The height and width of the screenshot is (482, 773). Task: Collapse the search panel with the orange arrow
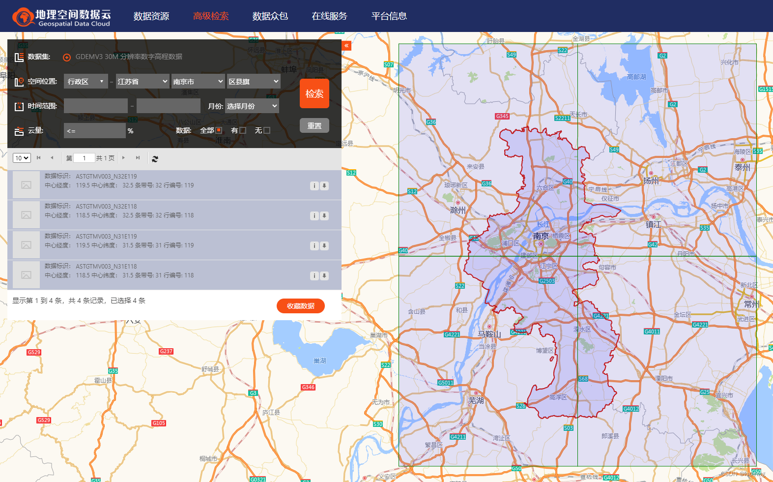tap(347, 46)
